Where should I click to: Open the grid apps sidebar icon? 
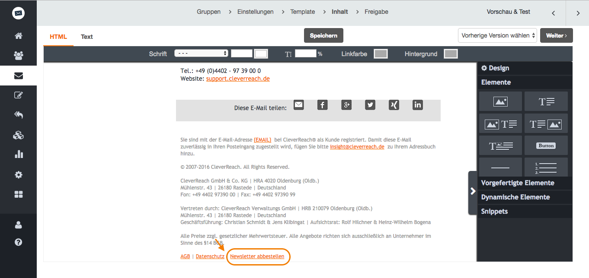(18, 195)
